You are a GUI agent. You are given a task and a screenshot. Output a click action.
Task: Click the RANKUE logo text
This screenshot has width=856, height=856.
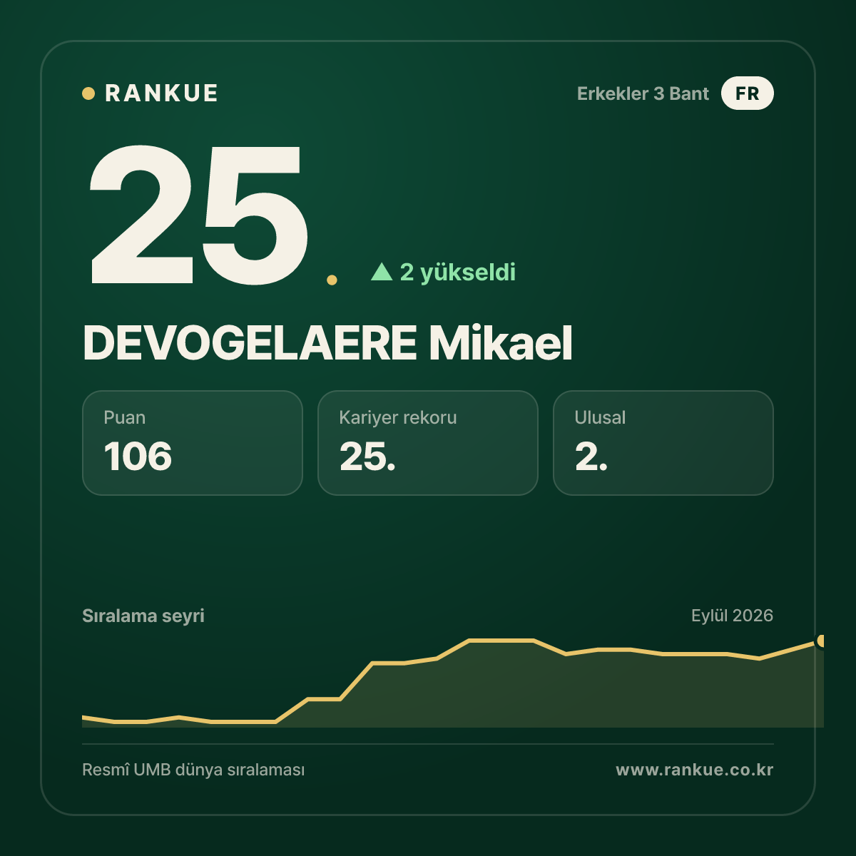[x=161, y=93]
